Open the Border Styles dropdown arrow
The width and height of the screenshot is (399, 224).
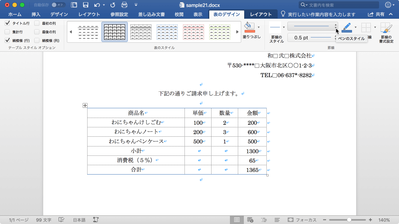click(284, 27)
